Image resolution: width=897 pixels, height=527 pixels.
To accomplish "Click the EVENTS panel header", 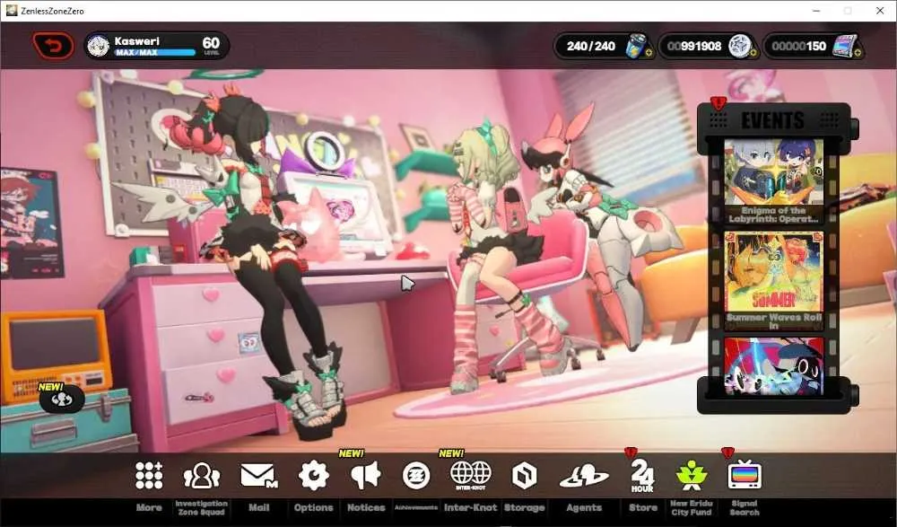I will [773, 120].
